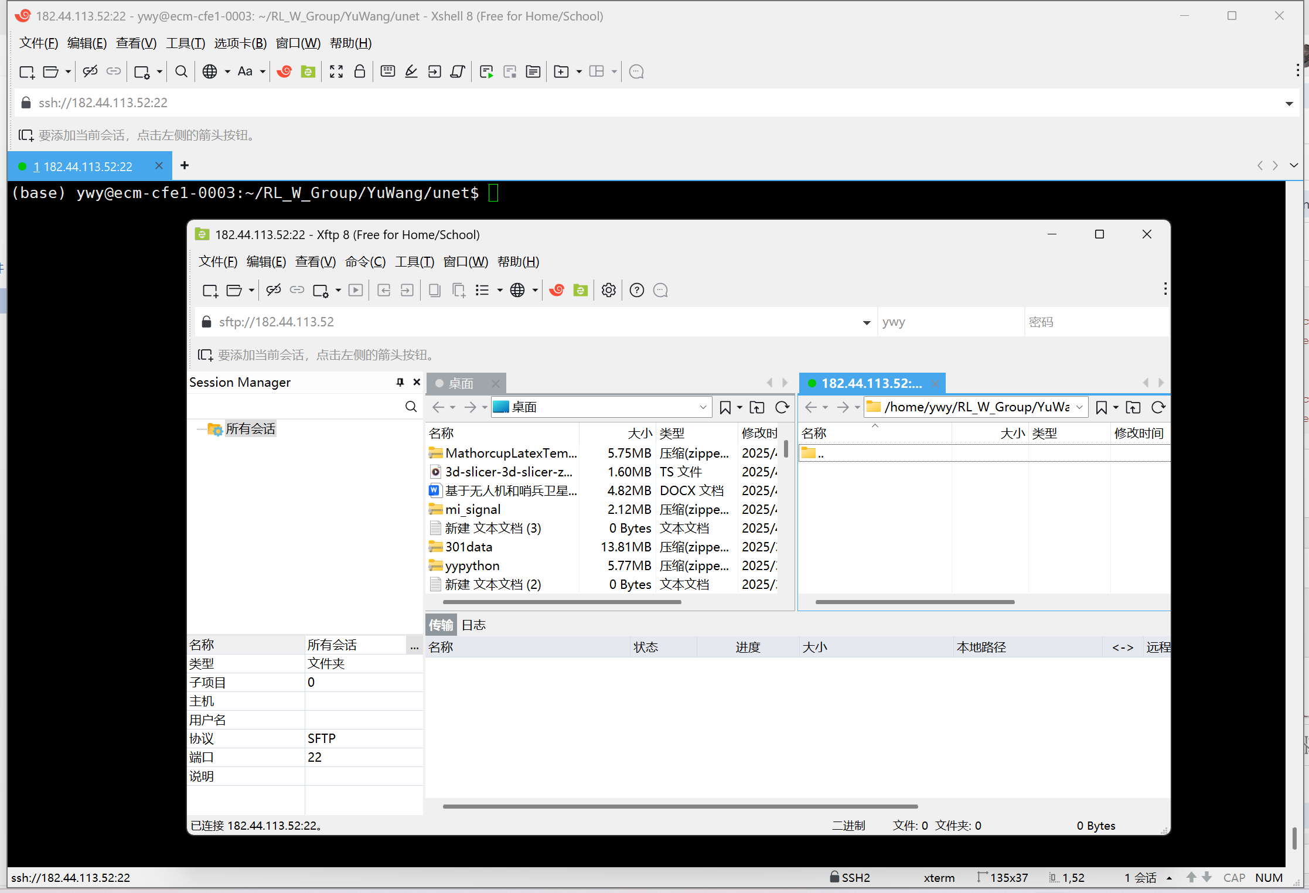Open the 命令(C) menu in Xftp
The width and height of the screenshot is (1309, 893).
coord(365,261)
